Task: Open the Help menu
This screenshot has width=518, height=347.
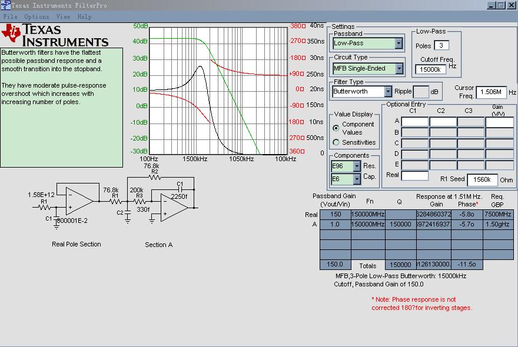Action: click(x=84, y=16)
